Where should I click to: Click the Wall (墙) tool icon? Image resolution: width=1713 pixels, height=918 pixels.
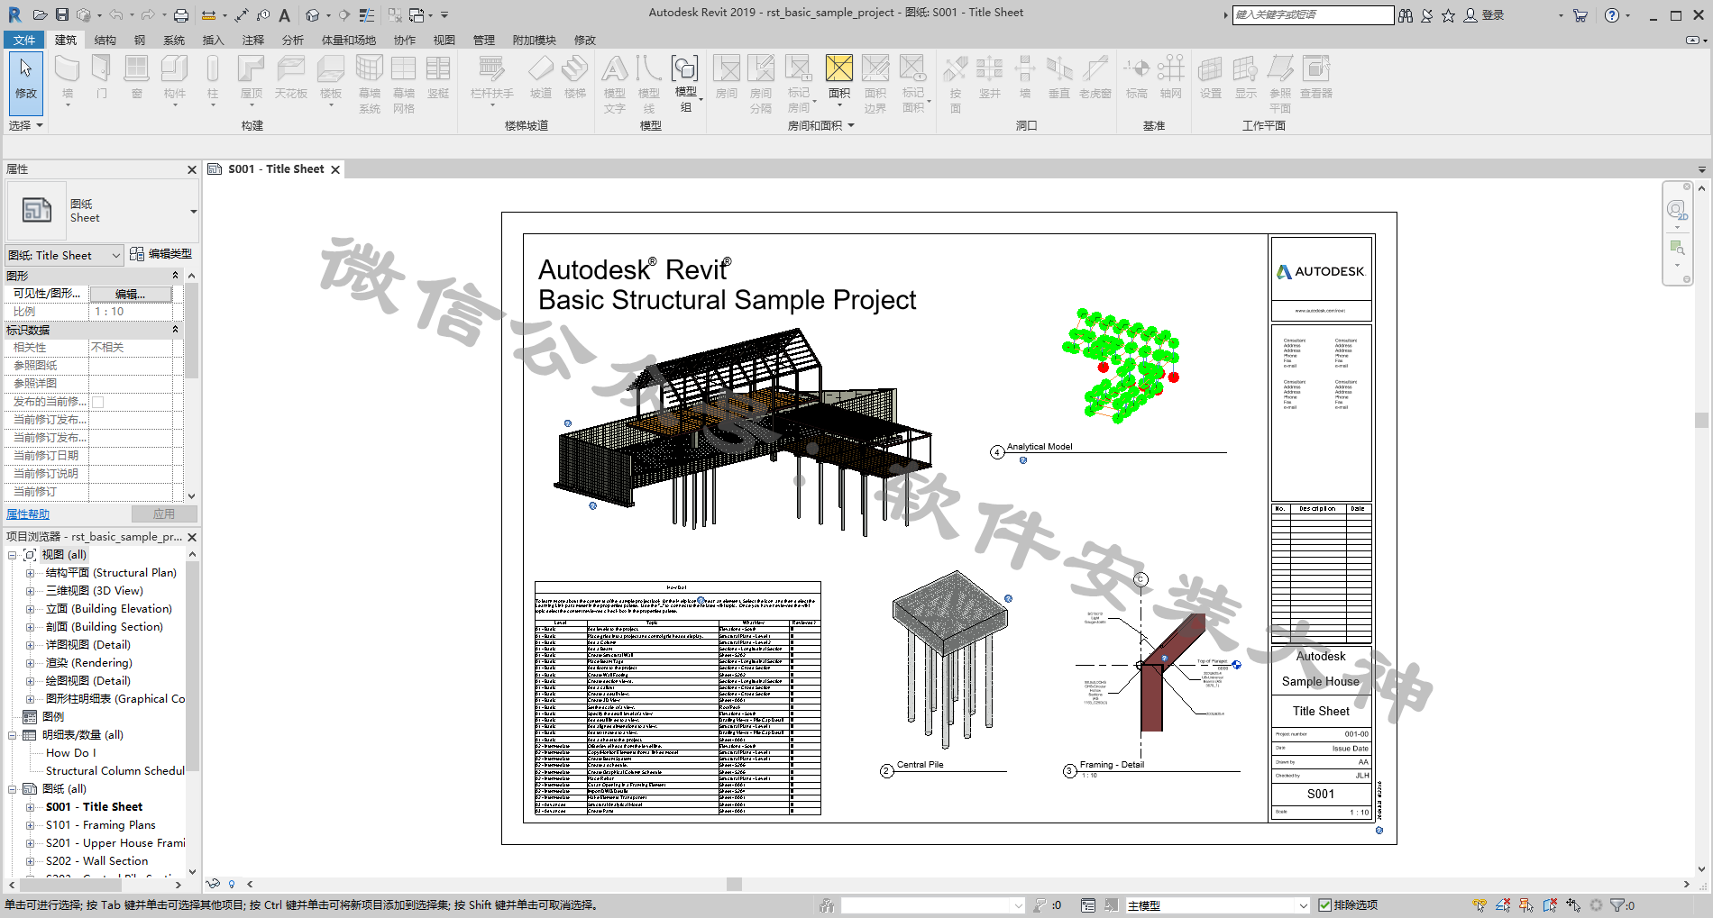click(68, 70)
